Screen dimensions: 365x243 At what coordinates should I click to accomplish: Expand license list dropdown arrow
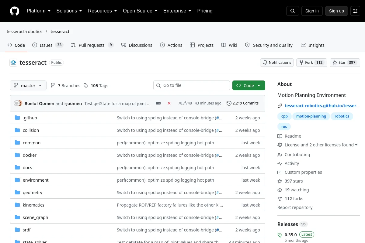(356, 145)
